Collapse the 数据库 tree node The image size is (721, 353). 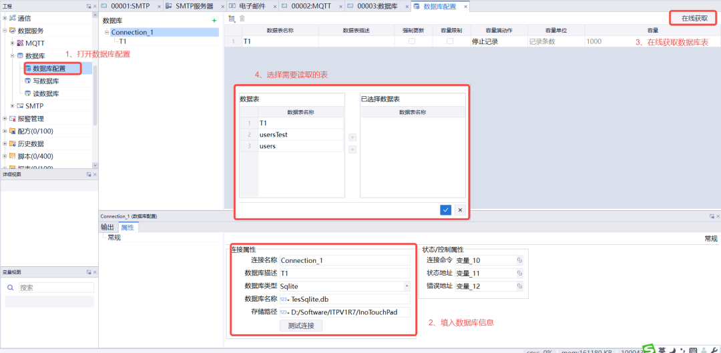point(13,55)
